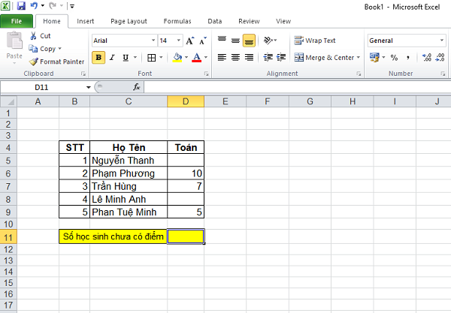The height and width of the screenshot is (313, 451).
Task: Click Comma Style icon
Action: tap(408, 58)
